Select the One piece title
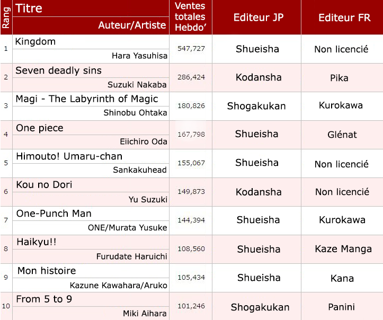383x320 pixels. (40, 128)
